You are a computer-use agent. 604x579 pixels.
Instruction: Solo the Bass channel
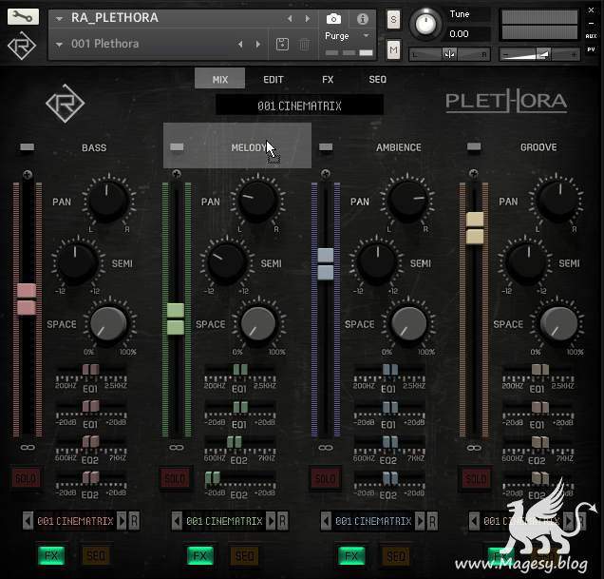(x=26, y=479)
